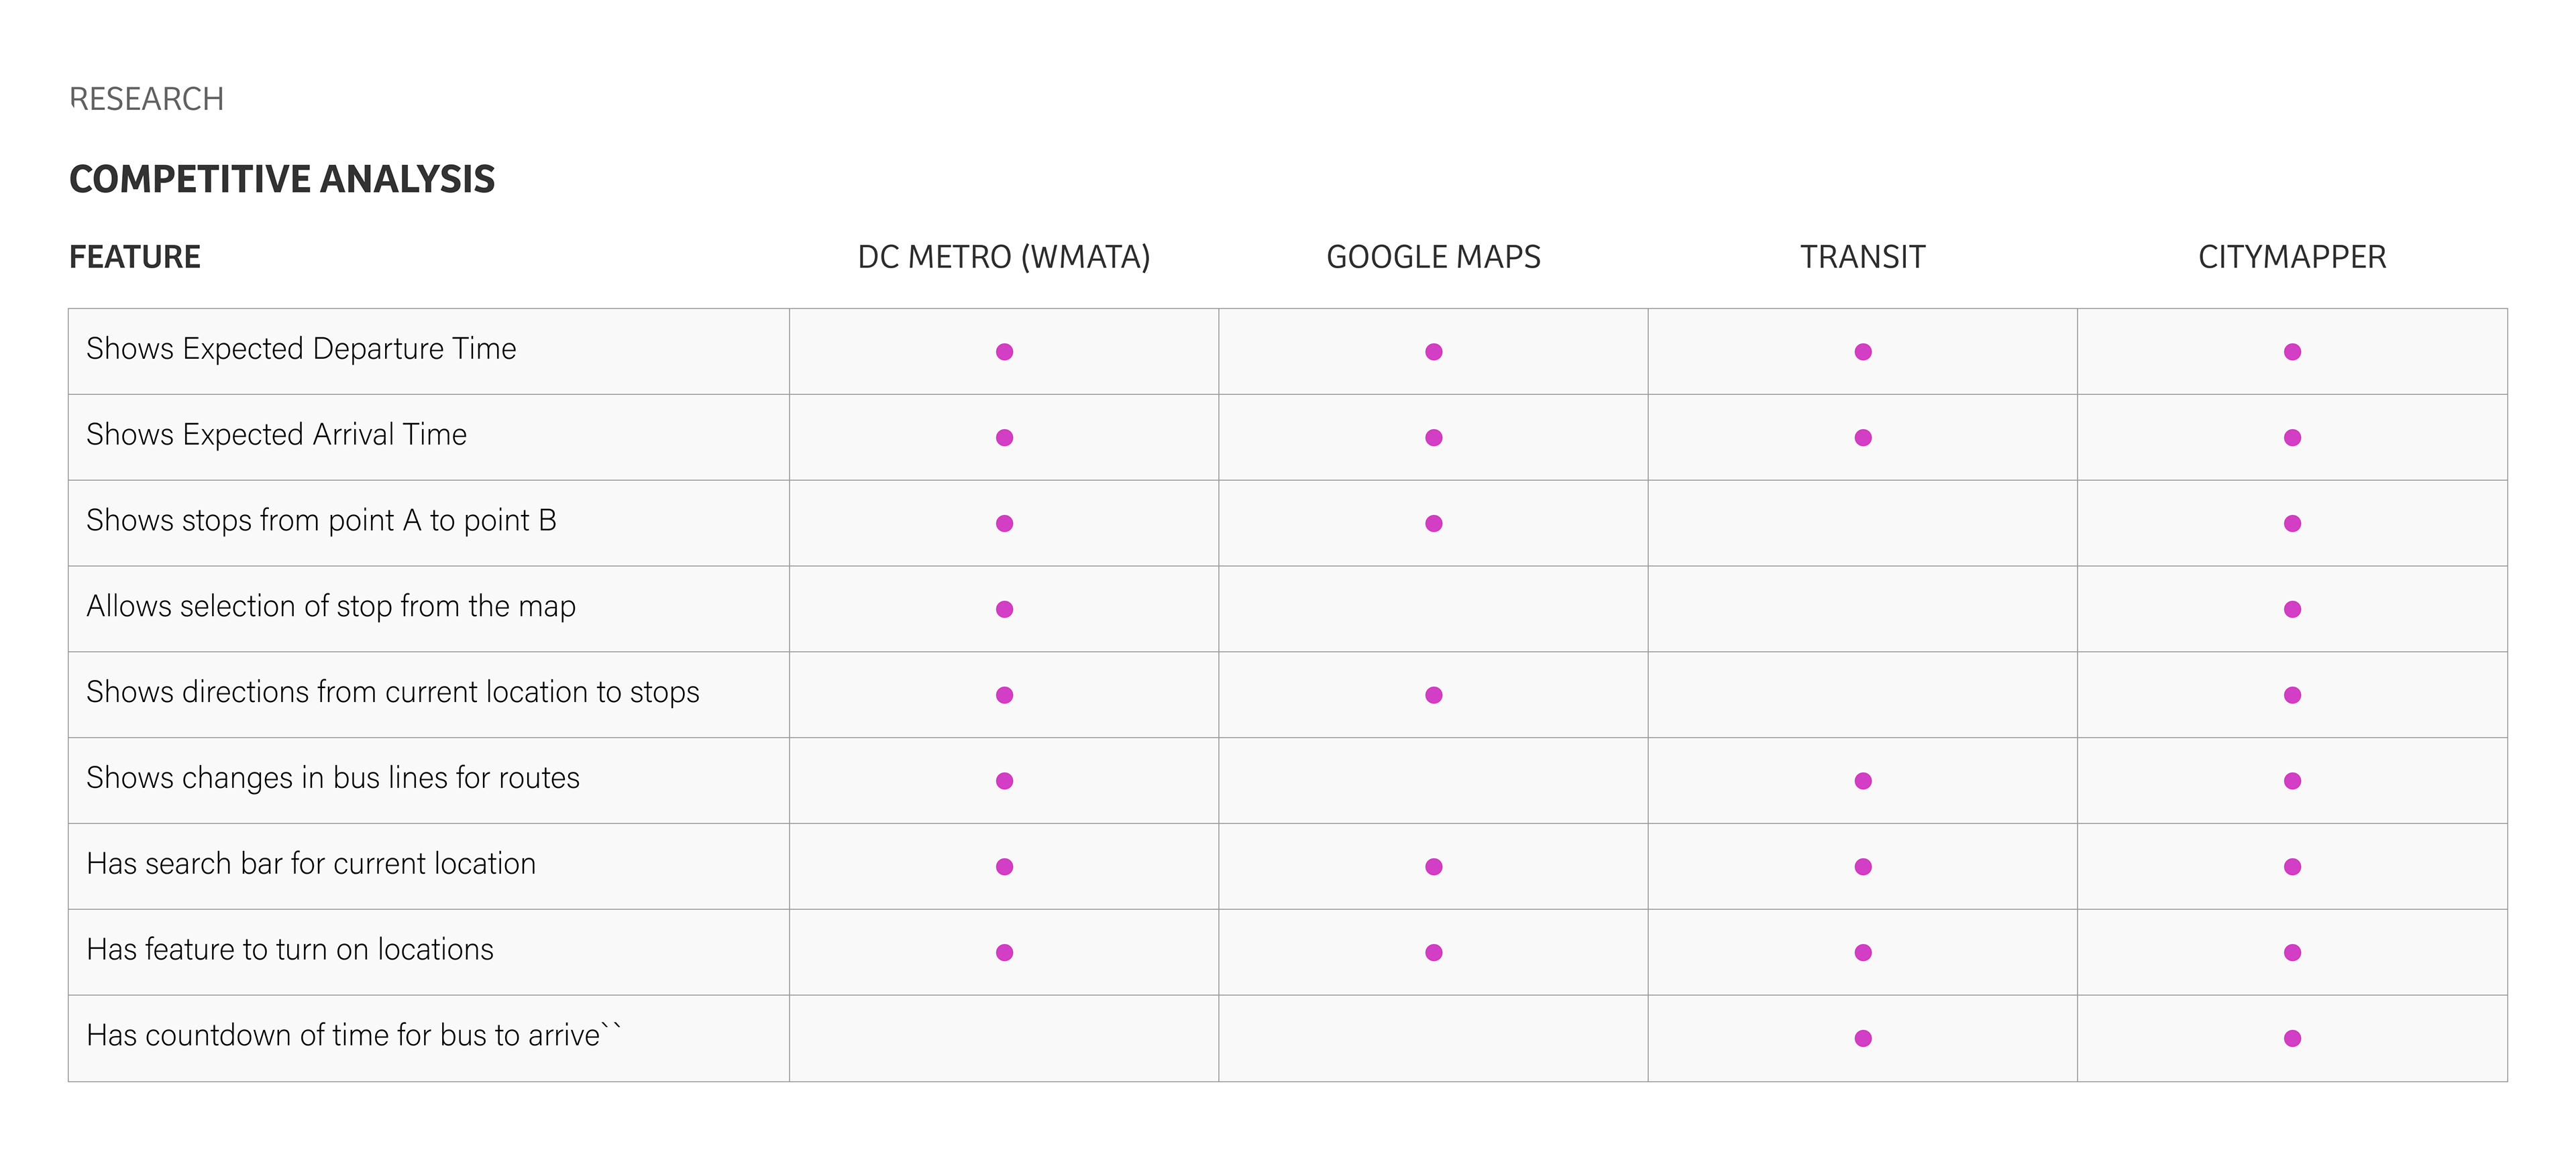The height and width of the screenshot is (1150, 2576).
Task: Select the GOOGLE MAPS column header
Action: pyautogui.click(x=1433, y=257)
